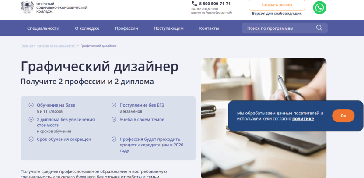Click the Открытый социально-экономический колледж title
Screen dimensions: 364x178
(62, 8)
